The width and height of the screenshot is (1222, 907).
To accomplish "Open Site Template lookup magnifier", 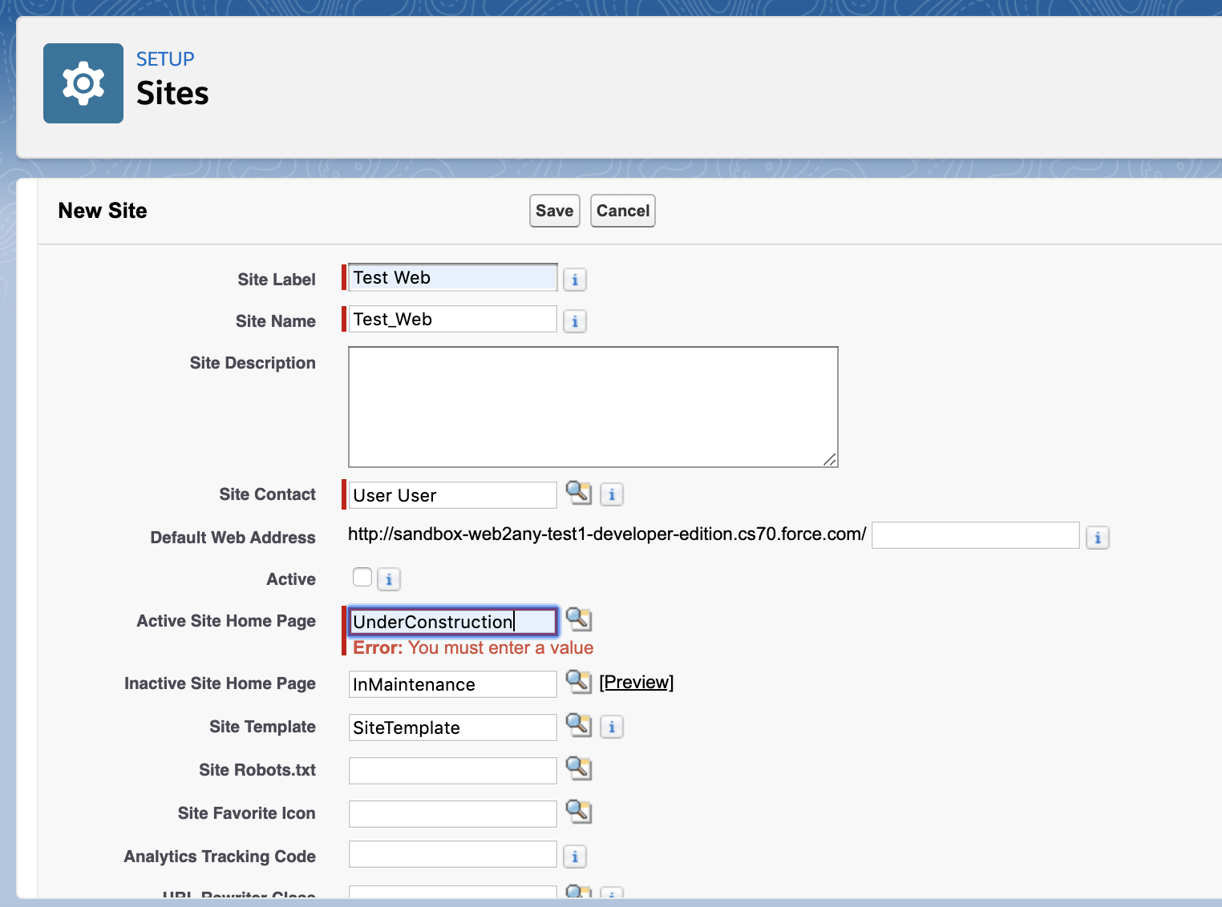I will (x=579, y=724).
